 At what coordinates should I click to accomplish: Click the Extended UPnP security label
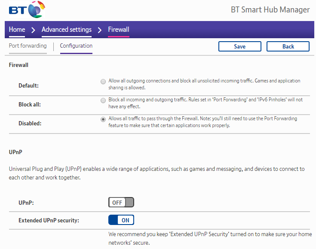pos(49,220)
